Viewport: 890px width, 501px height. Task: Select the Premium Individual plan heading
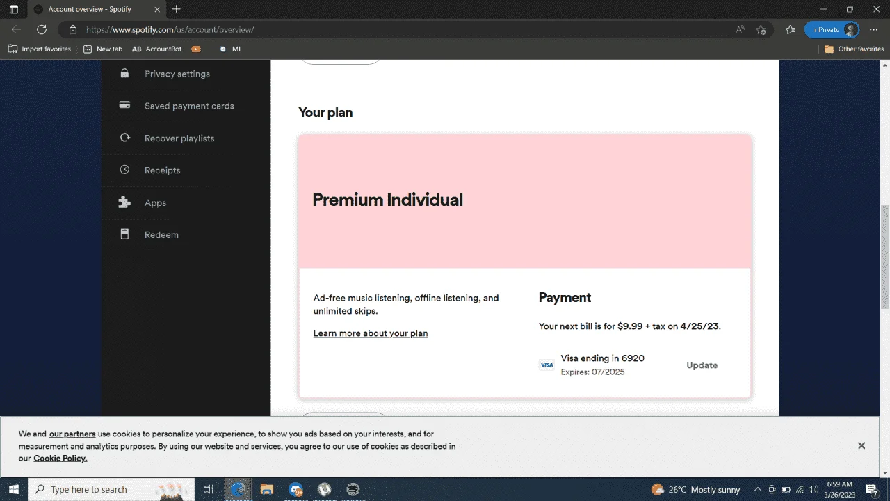coord(387,200)
